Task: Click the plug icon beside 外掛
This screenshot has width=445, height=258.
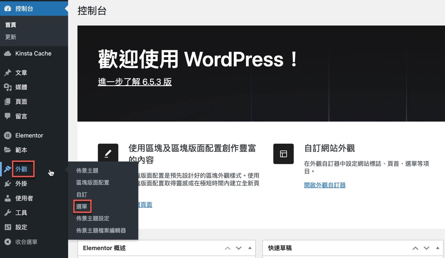Action: [x=8, y=184]
